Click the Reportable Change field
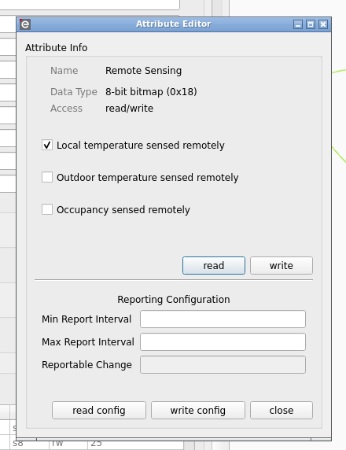The height and width of the screenshot is (450, 346). 223,365
